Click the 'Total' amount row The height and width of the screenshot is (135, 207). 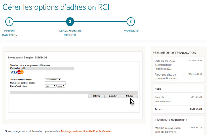click(x=178, y=109)
